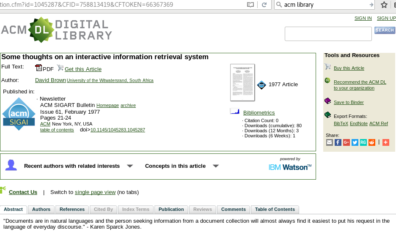The image size is (396, 235).
Task: Share article on Facebook
Action: (338, 142)
